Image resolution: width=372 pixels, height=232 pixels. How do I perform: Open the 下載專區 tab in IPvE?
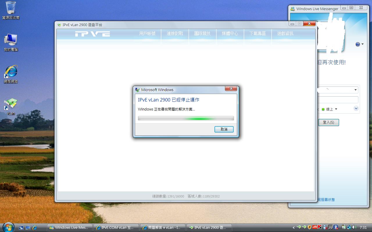[257, 34]
